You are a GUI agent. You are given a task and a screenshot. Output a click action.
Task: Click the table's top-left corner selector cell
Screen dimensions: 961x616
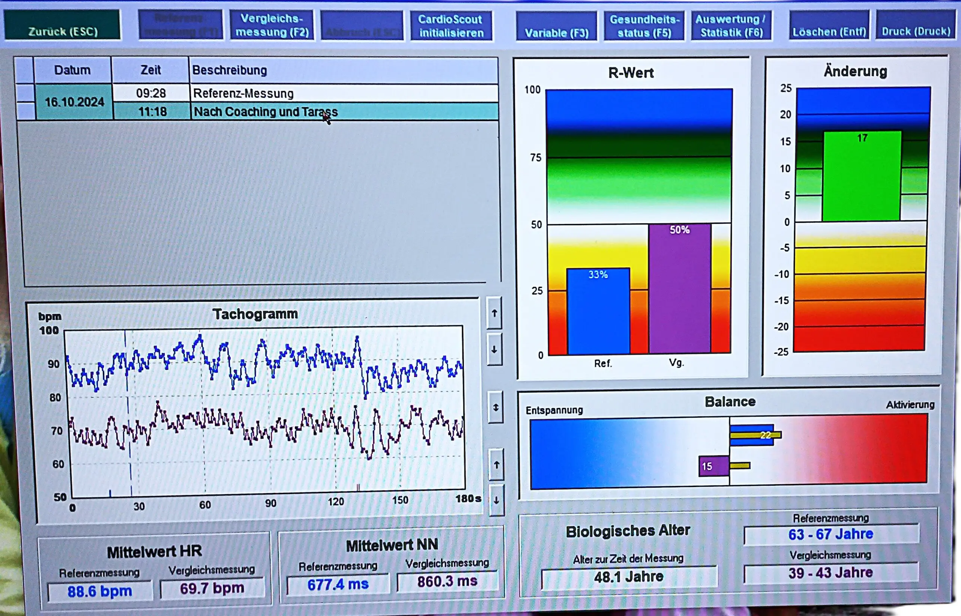click(24, 70)
